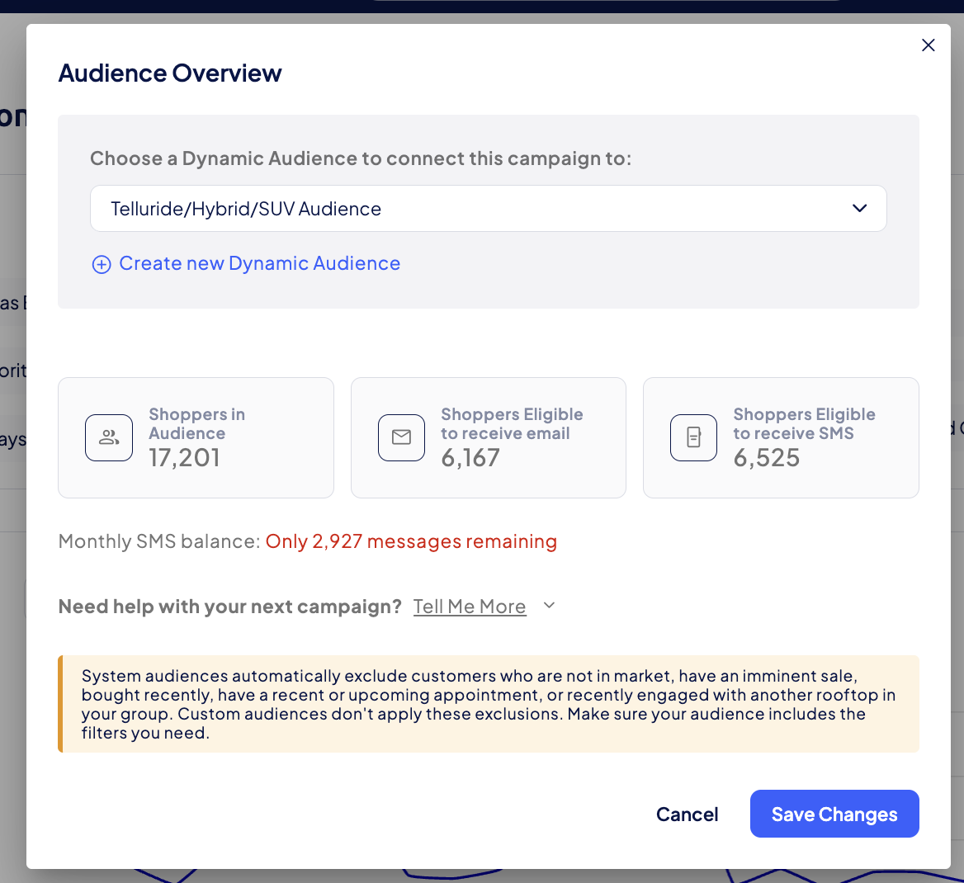Click the 6,525 SMS-eligible count

767,458
